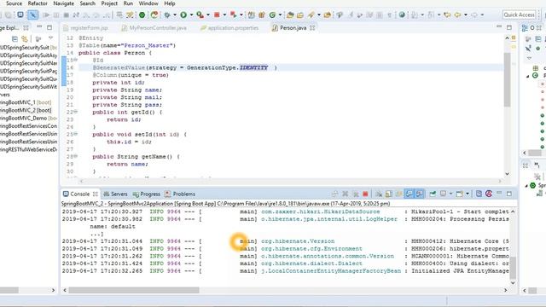
Task: Select SpringBootMVC_1 project in explorer
Action: (26, 102)
